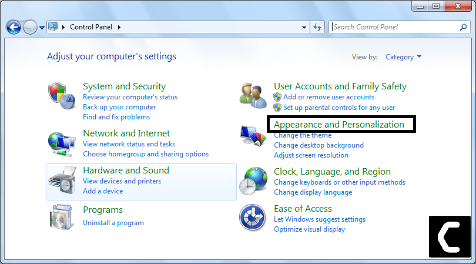
Task: Open the View by Category dropdown
Action: coord(404,57)
